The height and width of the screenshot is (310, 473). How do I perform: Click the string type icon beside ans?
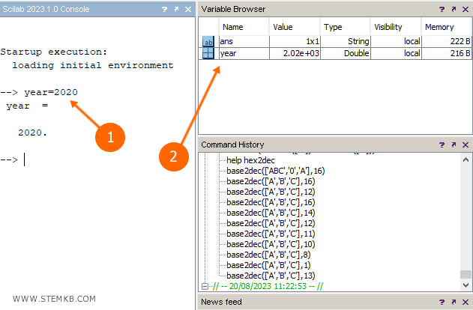pyautogui.click(x=209, y=42)
